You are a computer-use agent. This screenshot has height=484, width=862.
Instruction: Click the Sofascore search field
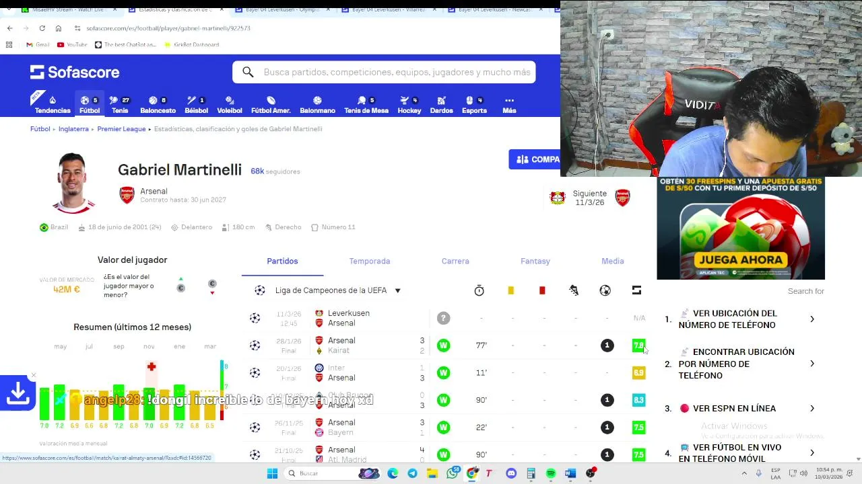(384, 72)
